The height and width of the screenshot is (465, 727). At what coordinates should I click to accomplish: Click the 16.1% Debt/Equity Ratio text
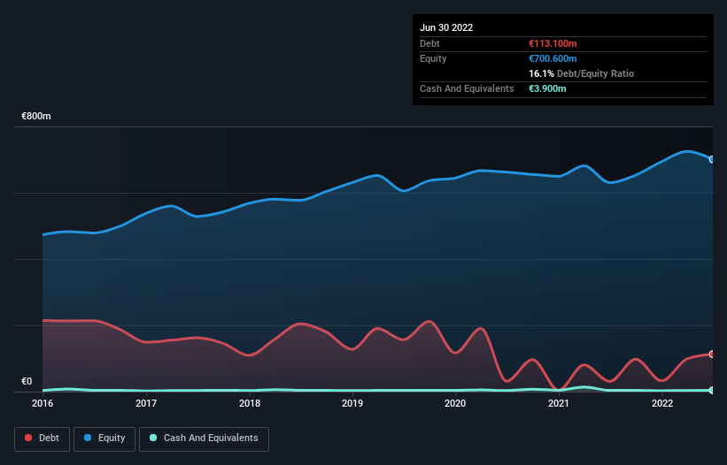[582, 73]
